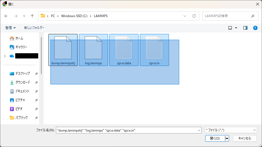Image resolution: width=262 pixels, height=147 pixels.
Task: Select the log.lammps file
Action: coord(93,47)
